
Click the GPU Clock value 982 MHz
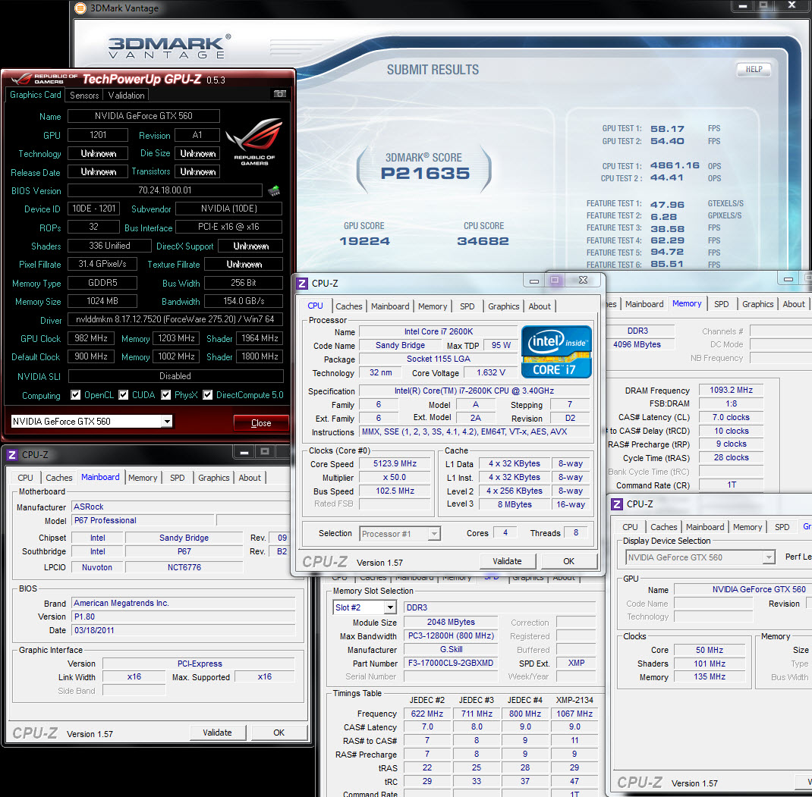(91, 338)
